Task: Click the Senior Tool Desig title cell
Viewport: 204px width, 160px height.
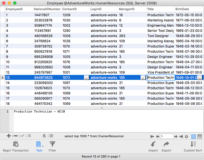Action: (161, 31)
